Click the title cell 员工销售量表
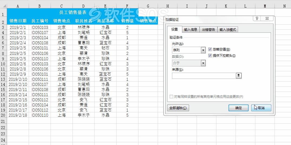This screenshot has width=291, height=145. pyautogui.click(x=73, y=13)
